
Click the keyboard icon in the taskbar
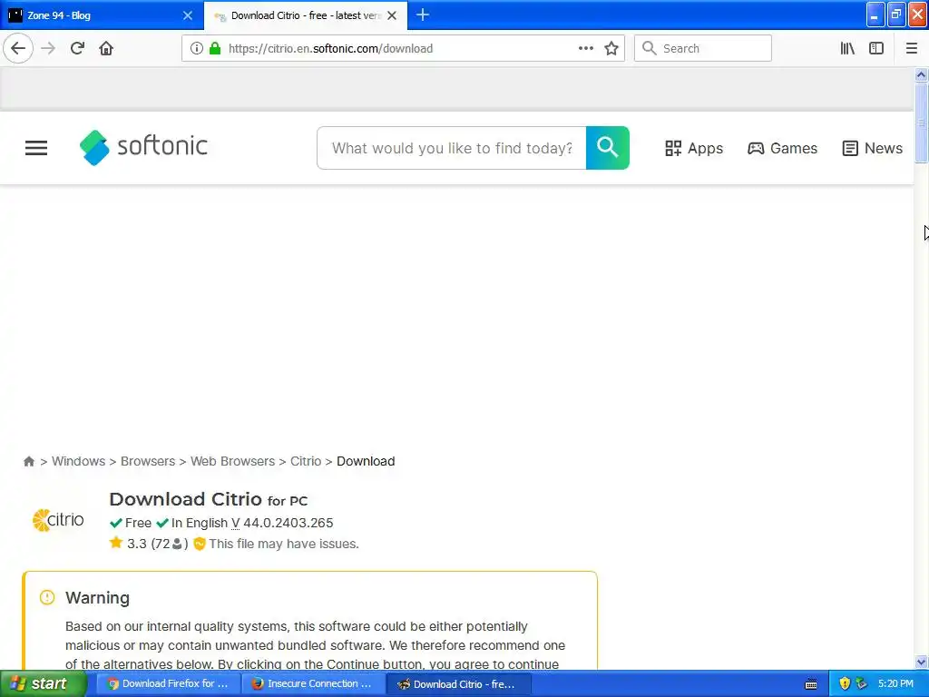[x=811, y=684]
